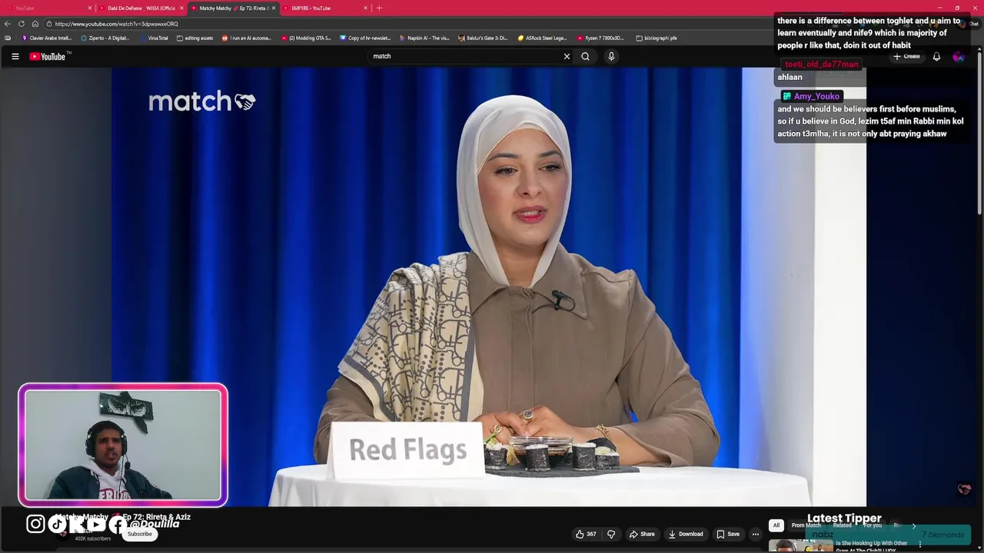Open more actions three-dot menu
984x553 pixels.
pos(756,534)
